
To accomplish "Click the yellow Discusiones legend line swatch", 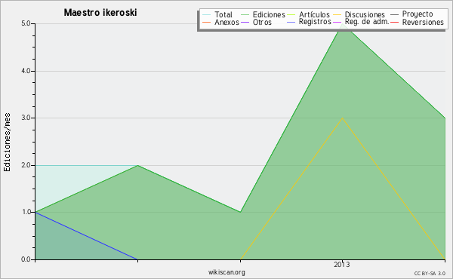I will click(x=337, y=15).
